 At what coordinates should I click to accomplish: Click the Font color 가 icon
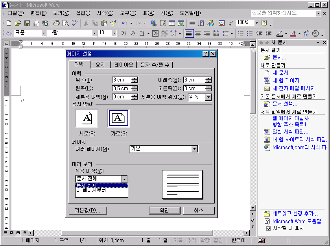click(293, 33)
